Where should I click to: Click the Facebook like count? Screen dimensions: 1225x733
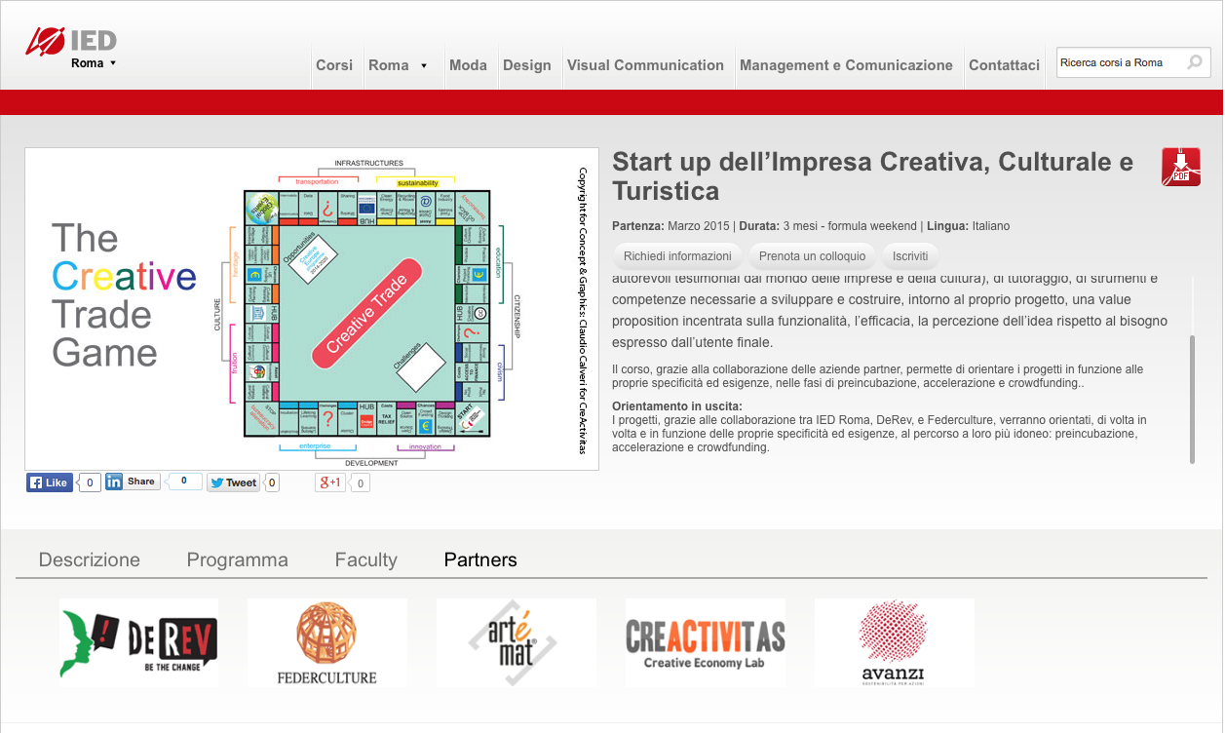90,482
